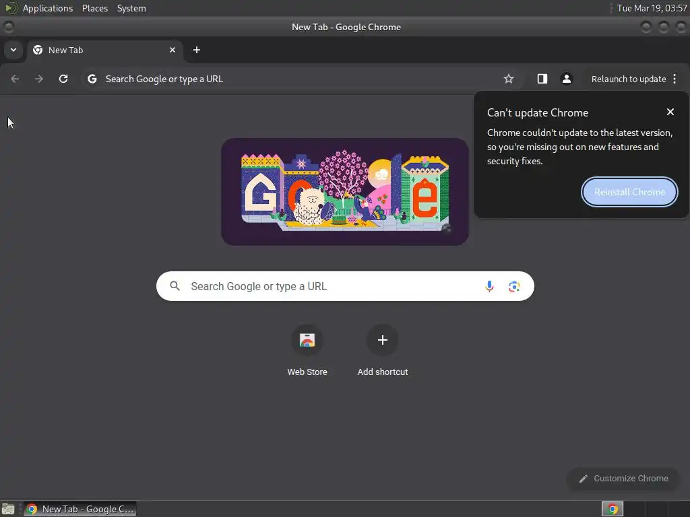The height and width of the screenshot is (517, 690).
Task: Open the Chrome three-dot menu
Action: pos(675,79)
